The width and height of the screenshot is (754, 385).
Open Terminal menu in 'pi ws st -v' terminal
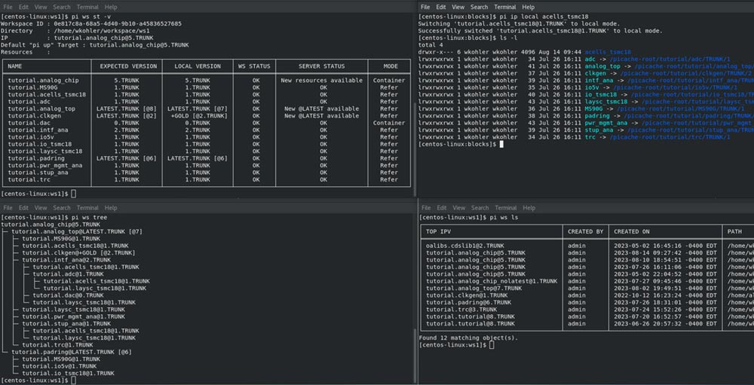87,8
